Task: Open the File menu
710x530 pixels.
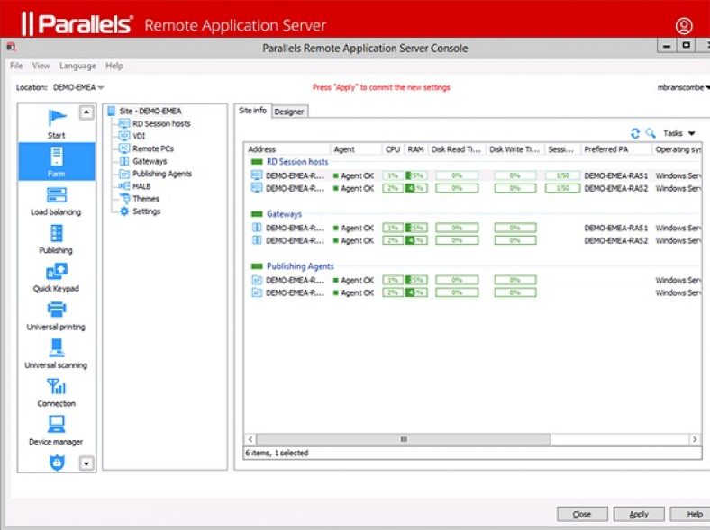Action: 16,66
